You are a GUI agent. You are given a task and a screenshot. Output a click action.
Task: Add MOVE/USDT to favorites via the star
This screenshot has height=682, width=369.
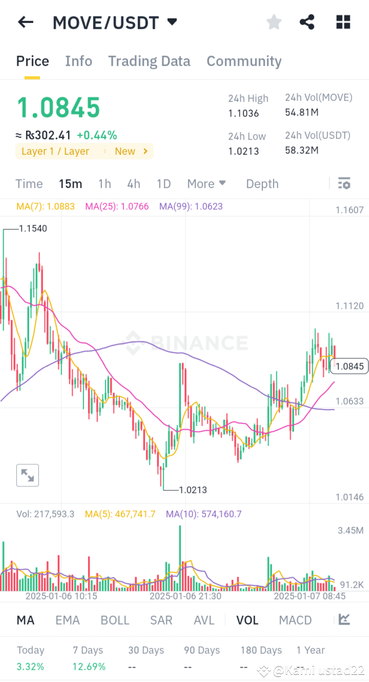274,22
